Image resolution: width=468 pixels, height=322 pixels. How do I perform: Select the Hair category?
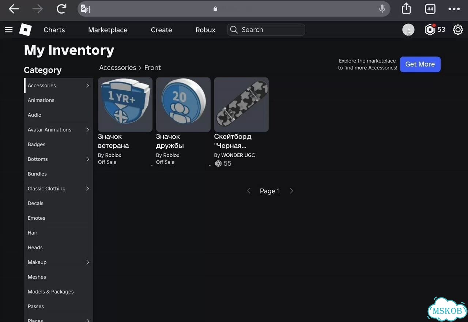click(33, 233)
